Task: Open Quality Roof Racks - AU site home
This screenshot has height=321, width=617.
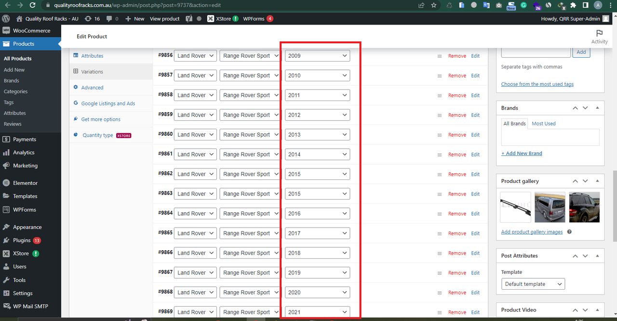Action: click(x=47, y=19)
